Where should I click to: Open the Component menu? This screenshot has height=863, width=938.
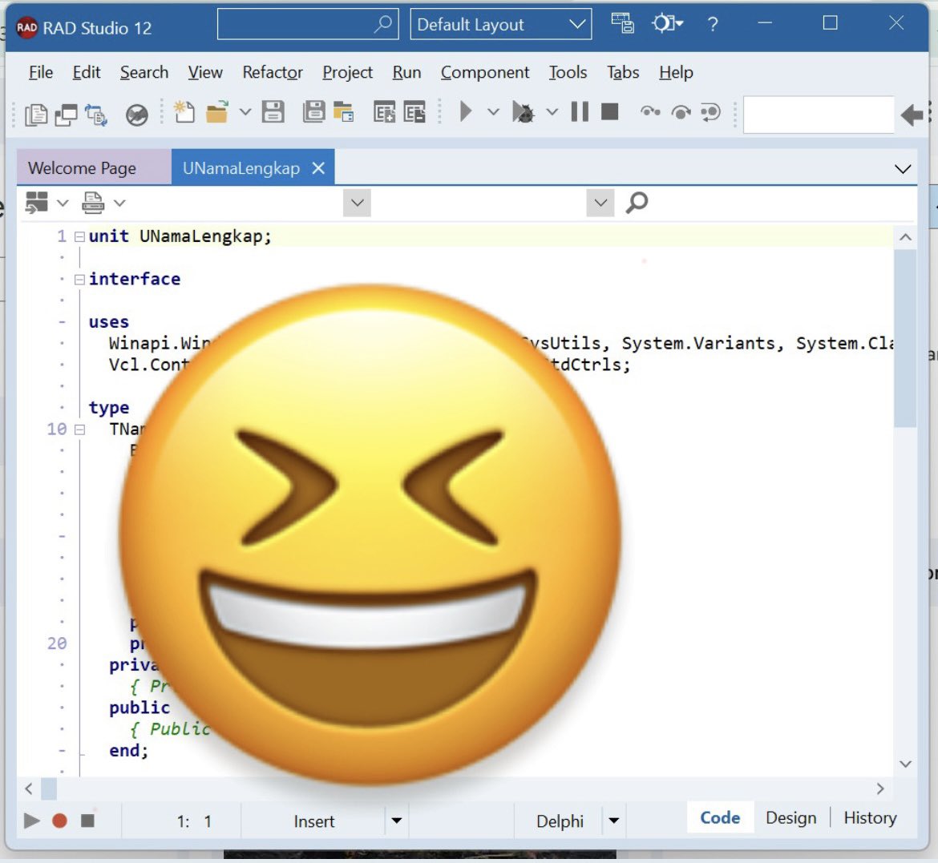(x=485, y=72)
